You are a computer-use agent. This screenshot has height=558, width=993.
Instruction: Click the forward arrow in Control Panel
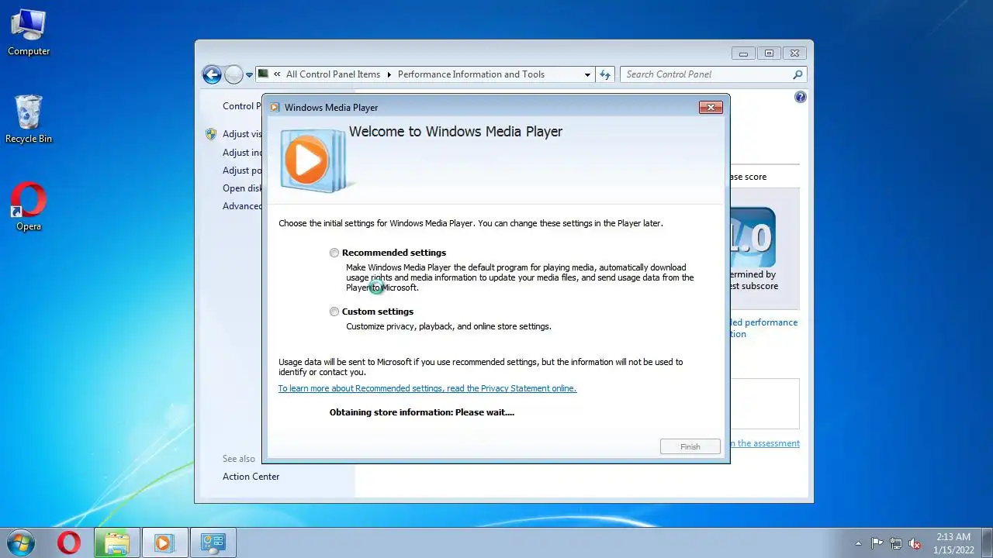(x=234, y=74)
